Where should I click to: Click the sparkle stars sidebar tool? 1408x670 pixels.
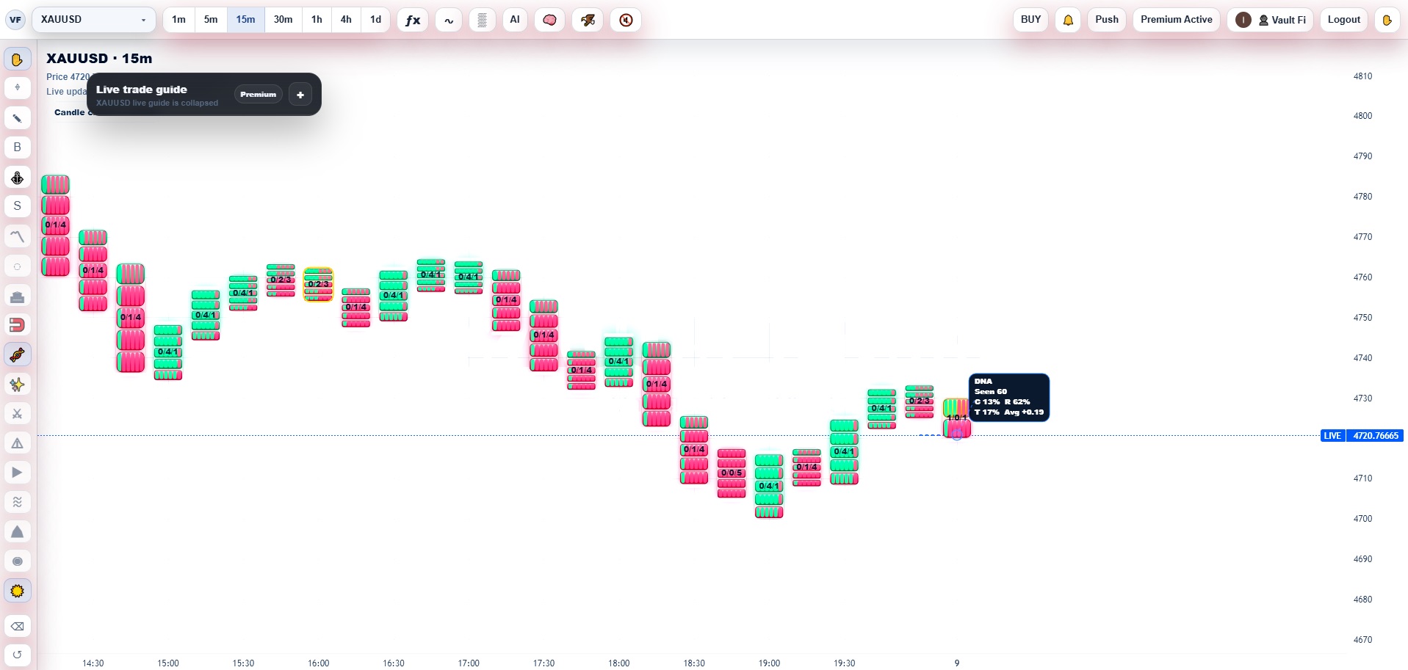[18, 385]
